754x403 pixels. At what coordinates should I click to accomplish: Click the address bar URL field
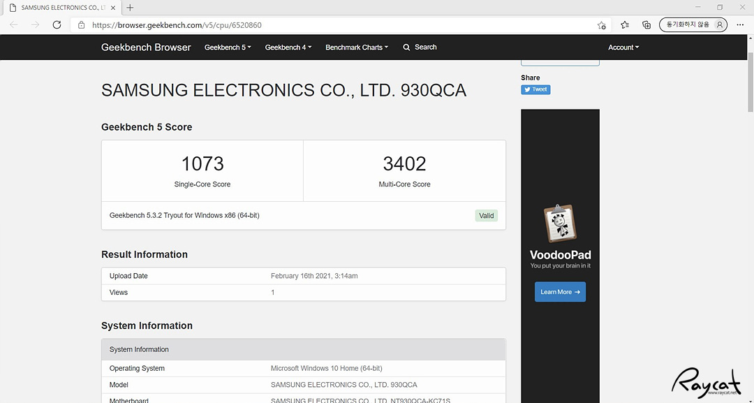pyautogui.click(x=341, y=25)
